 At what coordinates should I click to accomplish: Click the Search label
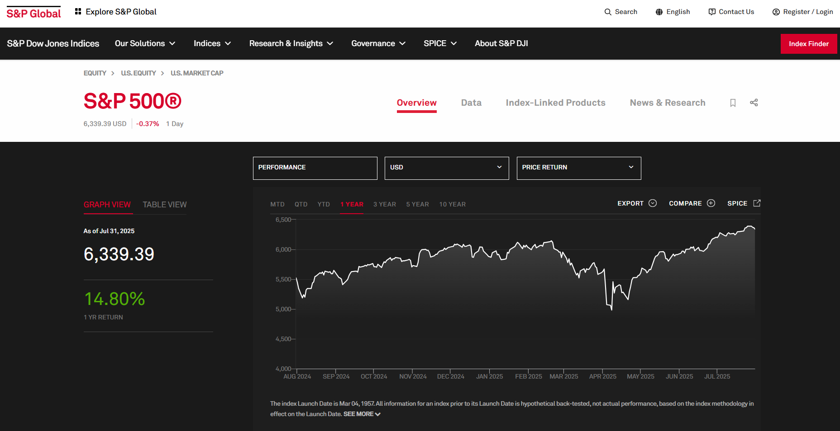coord(626,12)
